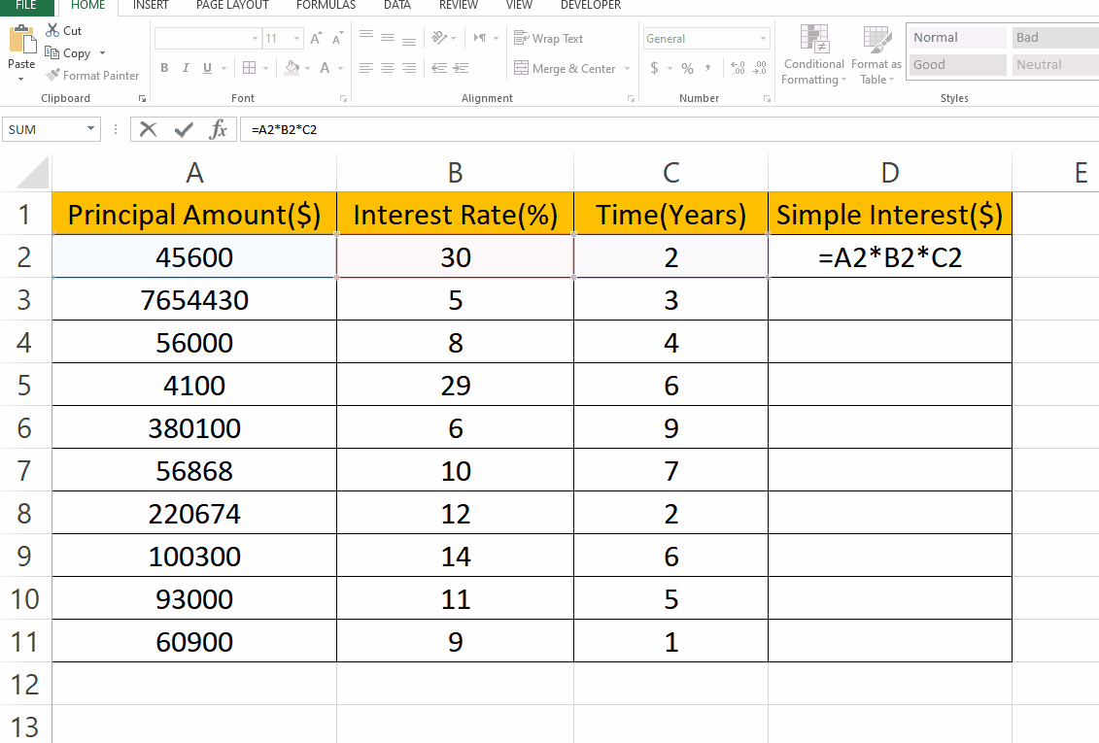The height and width of the screenshot is (743, 1099).
Task: Select the Bold formatting icon
Action: pos(163,68)
